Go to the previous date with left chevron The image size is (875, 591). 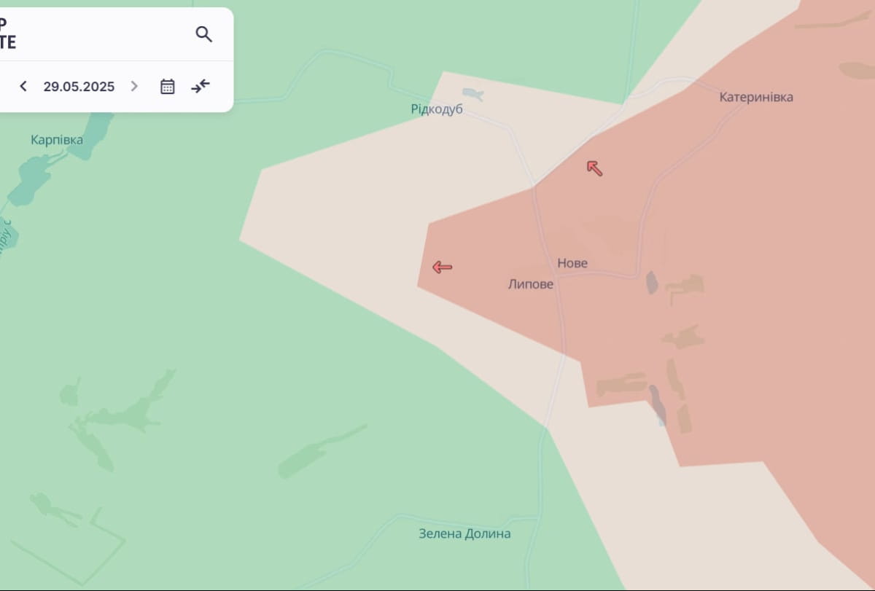(23, 87)
